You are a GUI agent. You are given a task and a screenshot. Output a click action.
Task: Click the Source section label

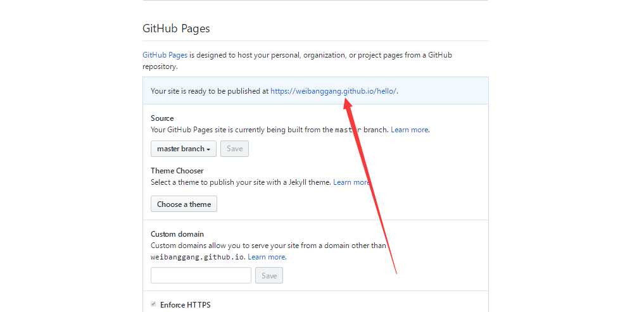(x=162, y=118)
